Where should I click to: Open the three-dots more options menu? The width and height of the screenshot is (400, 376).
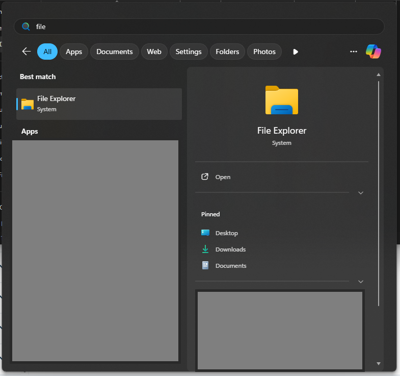pyautogui.click(x=353, y=52)
